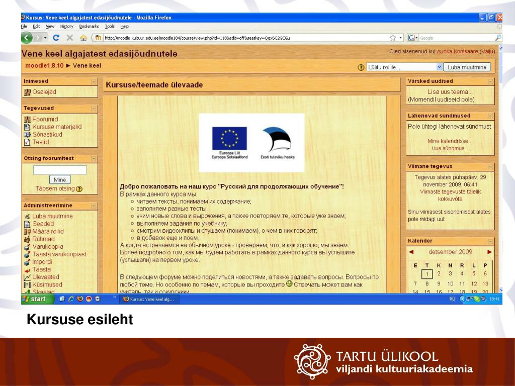Click the Foorumid forum icon

coord(27,120)
